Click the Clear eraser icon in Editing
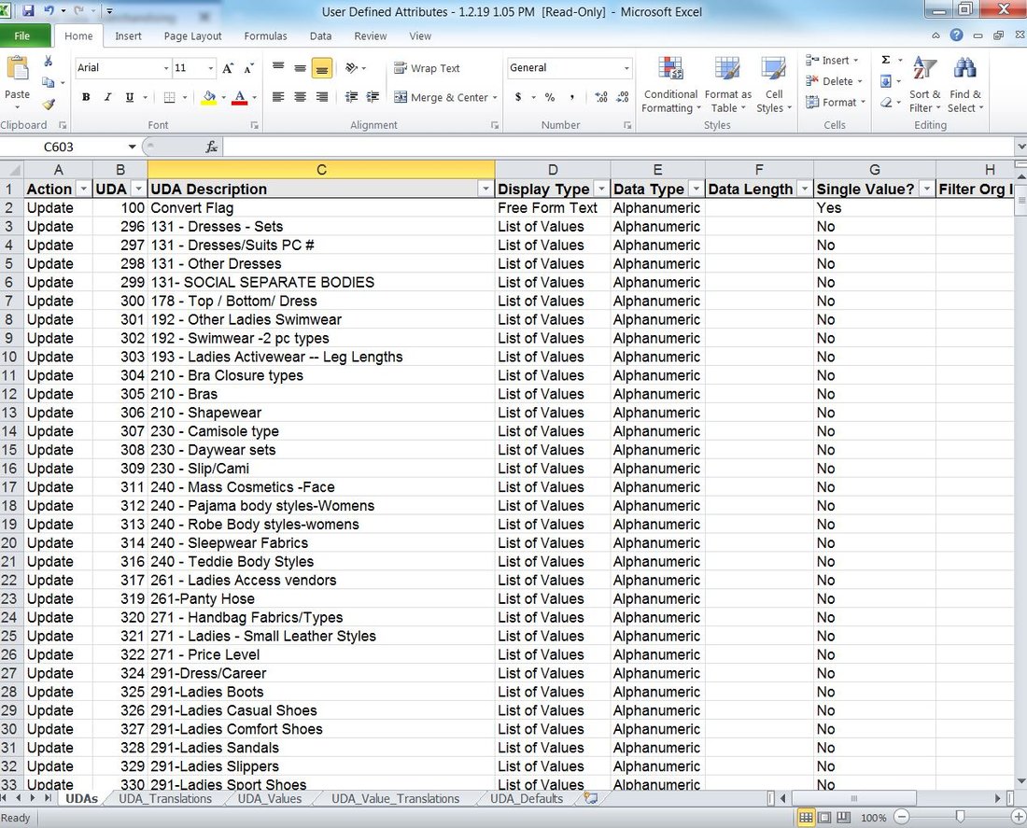 (885, 102)
